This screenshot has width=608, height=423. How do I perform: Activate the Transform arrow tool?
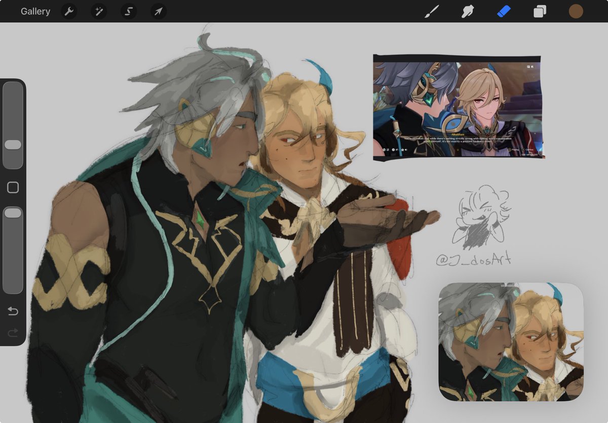click(159, 11)
